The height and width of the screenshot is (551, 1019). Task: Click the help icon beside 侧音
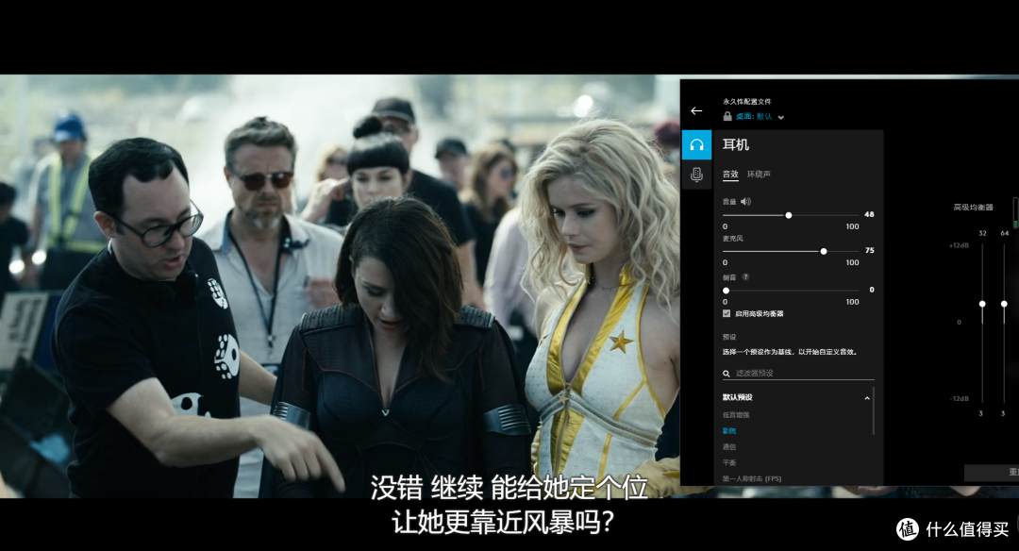(745, 276)
